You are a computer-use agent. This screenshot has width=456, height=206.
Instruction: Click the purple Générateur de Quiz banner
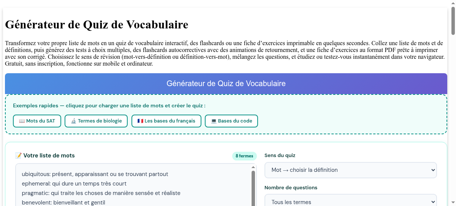226,83
